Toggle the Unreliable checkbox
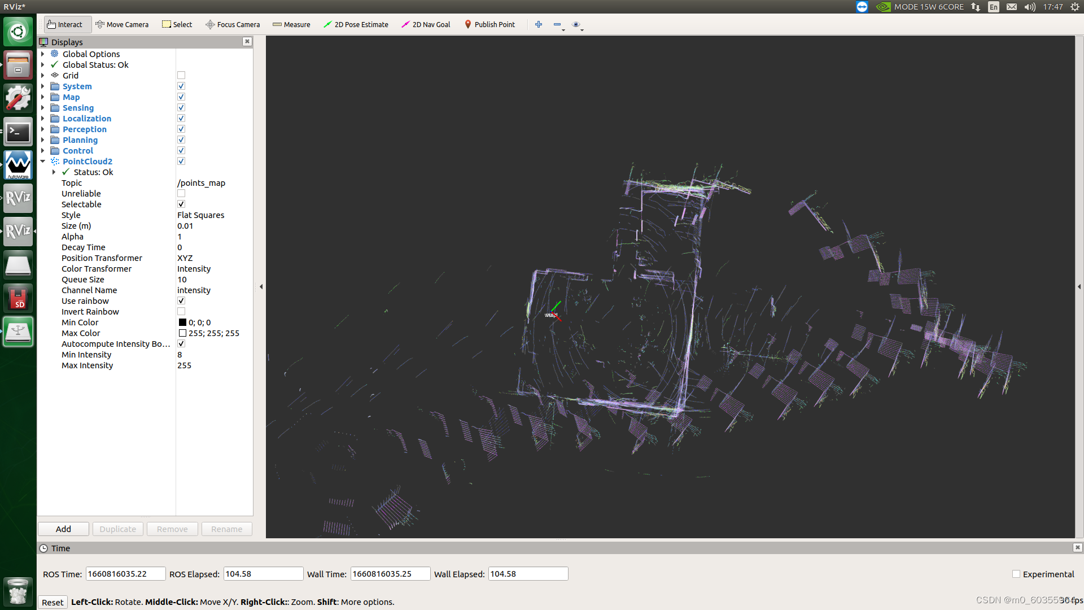The image size is (1084, 610). click(x=181, y=194)
